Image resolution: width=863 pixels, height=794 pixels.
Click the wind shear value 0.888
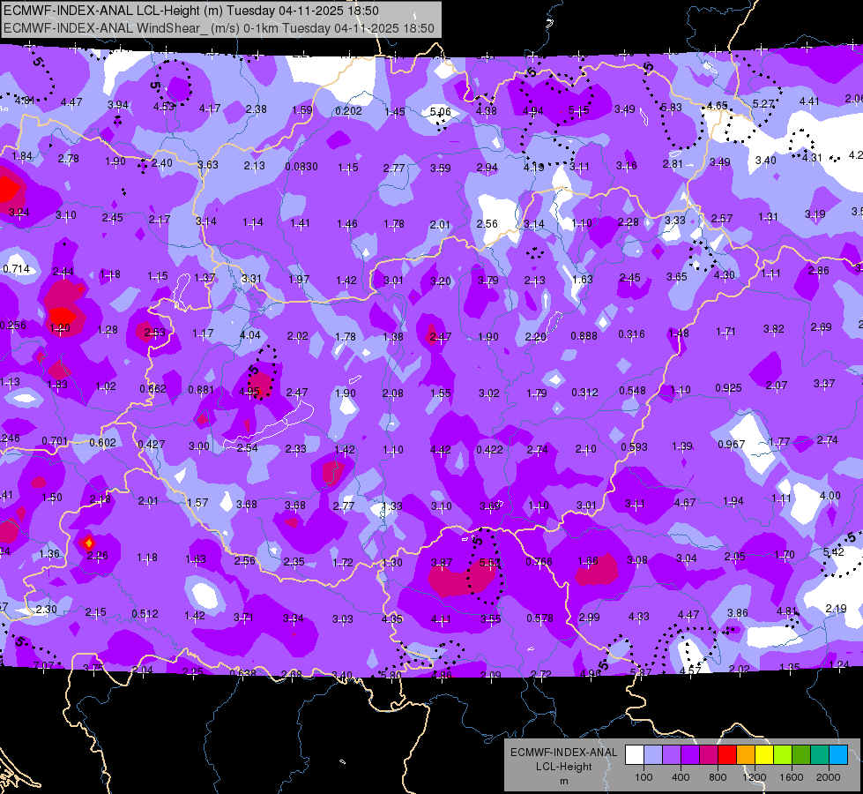[x=584, y=335]
